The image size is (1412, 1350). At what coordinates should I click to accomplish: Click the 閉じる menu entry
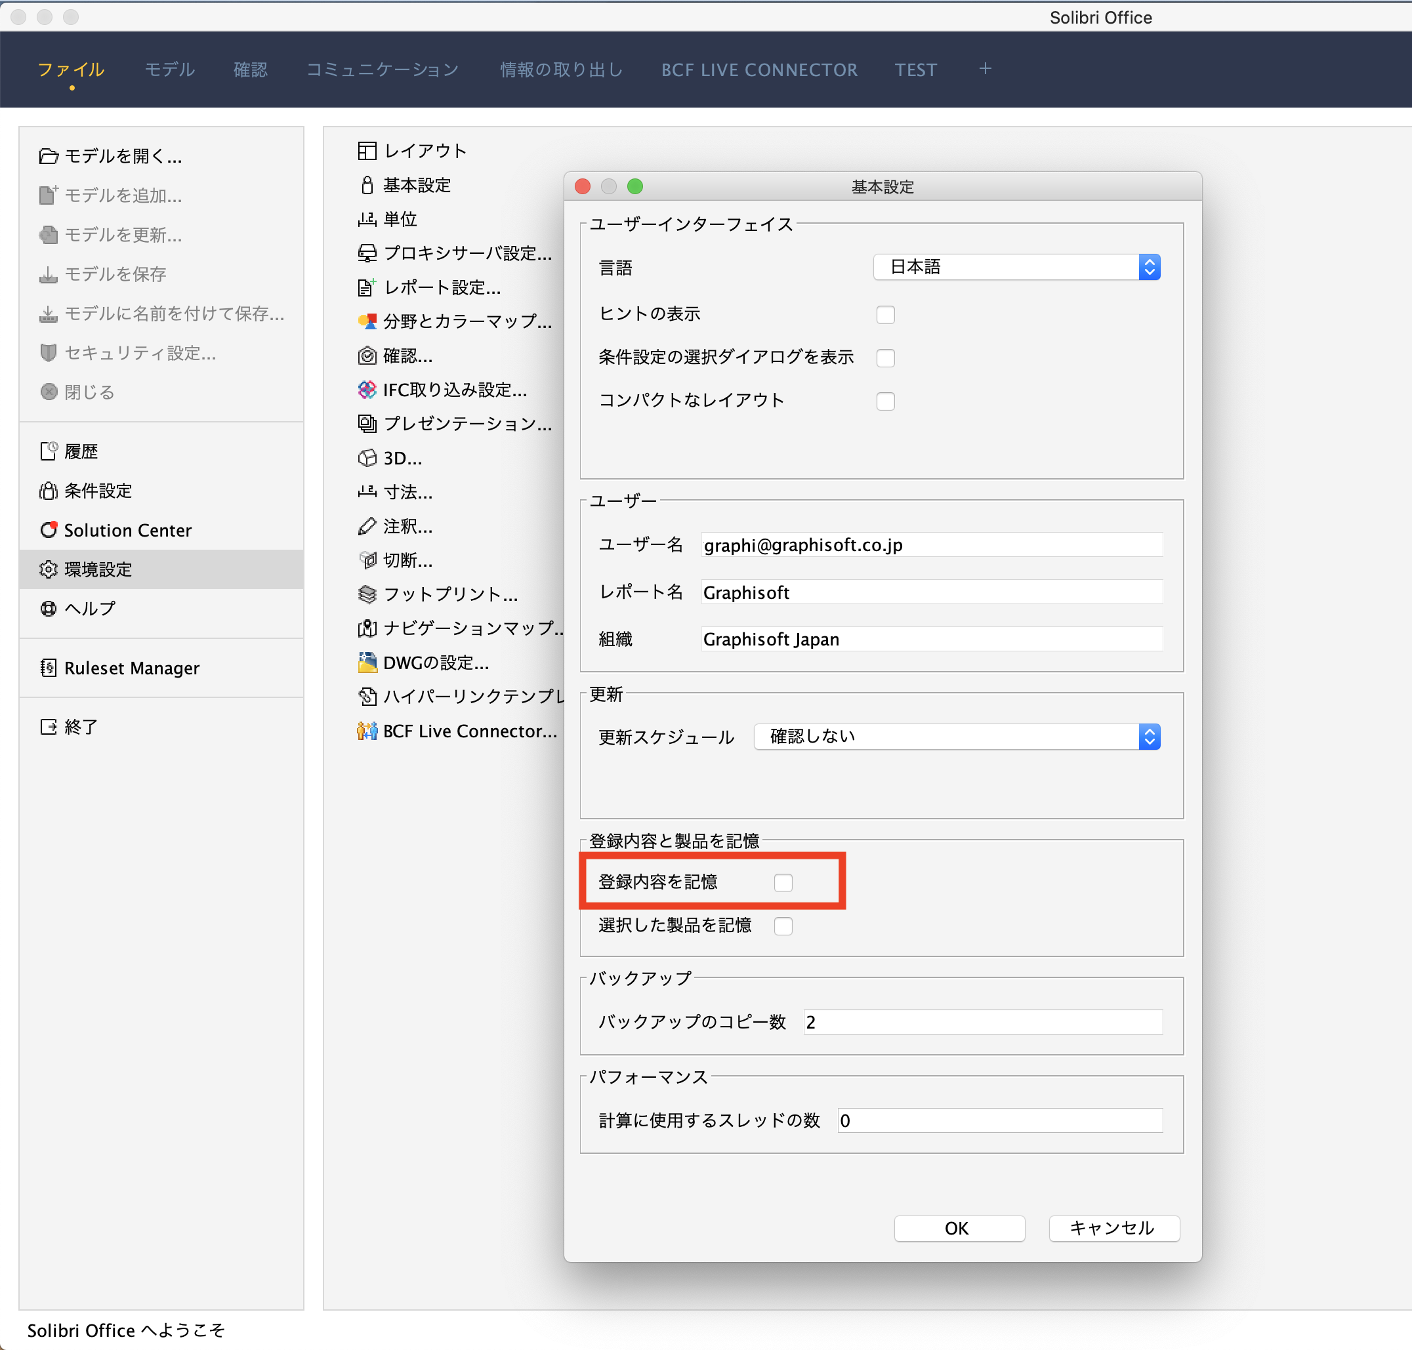click(162, 392)
